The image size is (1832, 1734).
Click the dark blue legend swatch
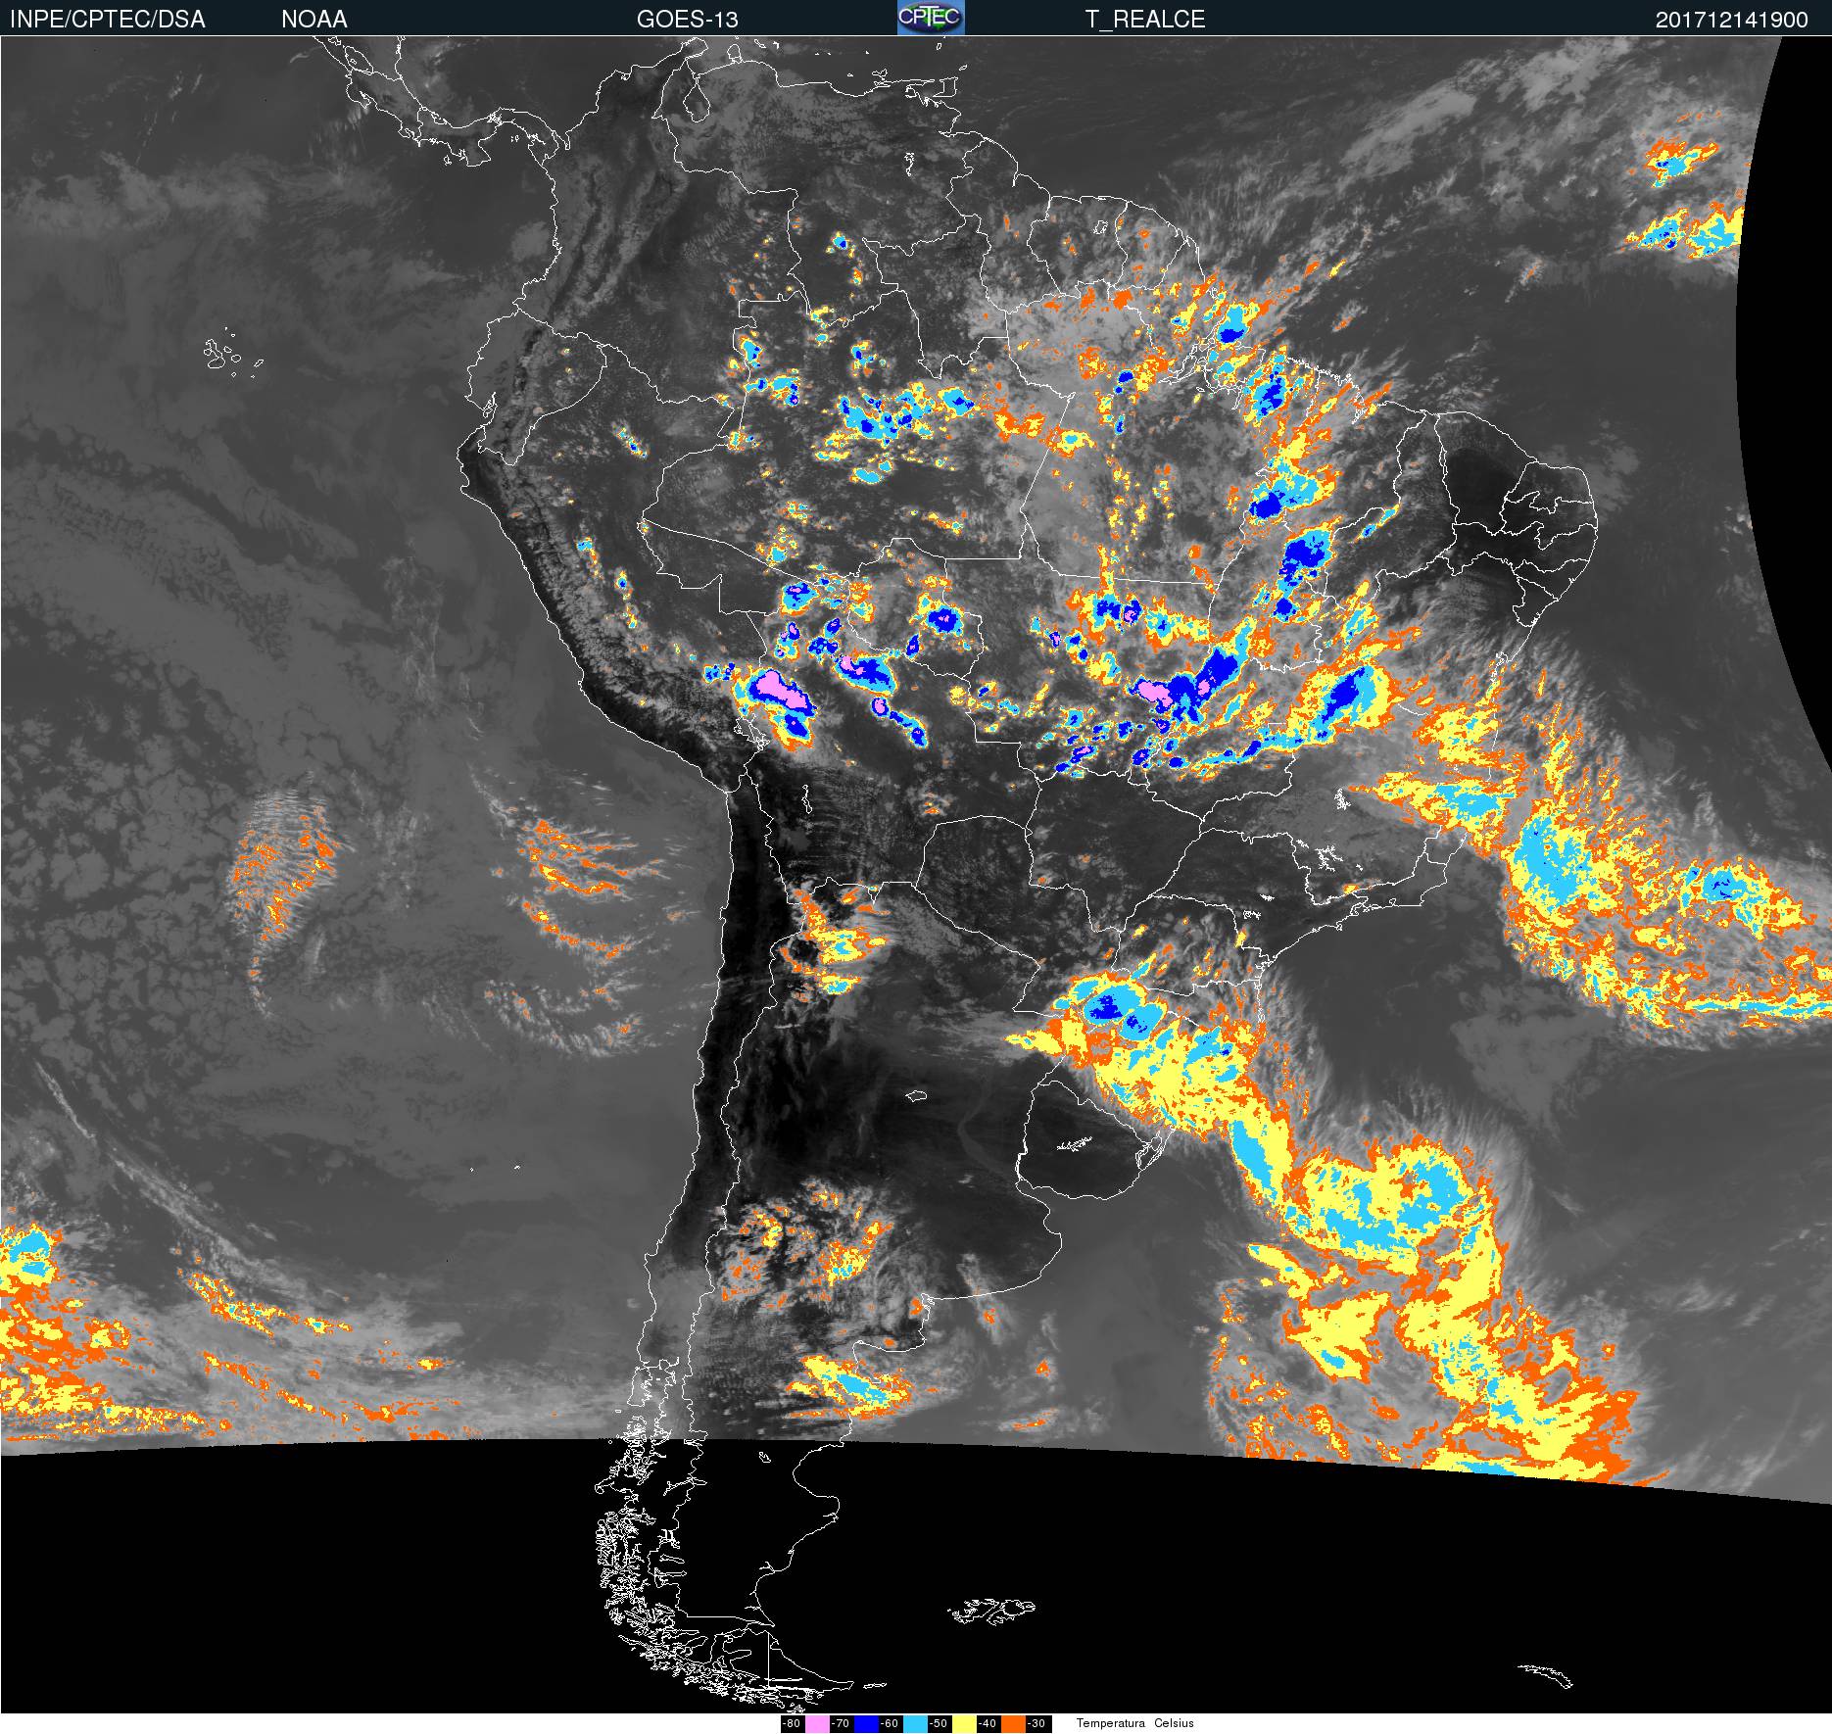pyautogui.click(x=866, y=1724)
